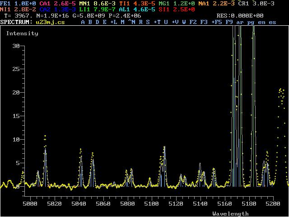Click the F3 function key option

pos(204,22)
